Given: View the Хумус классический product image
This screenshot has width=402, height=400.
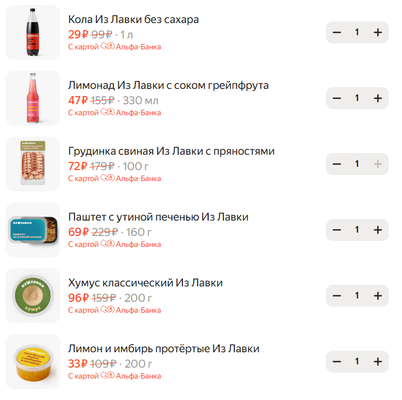Looking at the screenshot, I should [x=33, y=296].
